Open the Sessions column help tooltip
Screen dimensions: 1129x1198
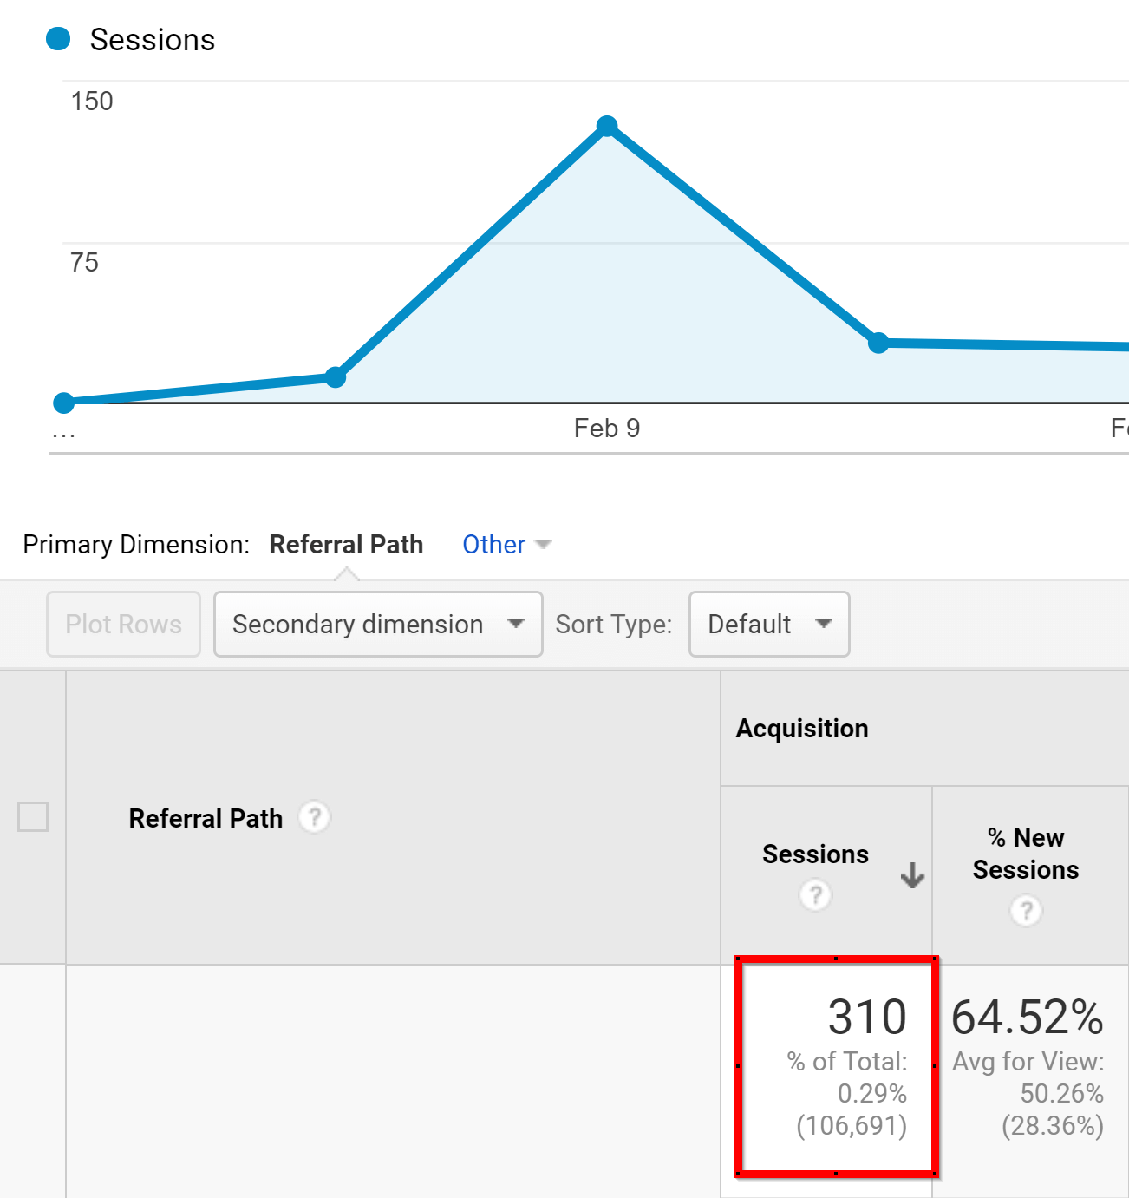tap(814, 894)
